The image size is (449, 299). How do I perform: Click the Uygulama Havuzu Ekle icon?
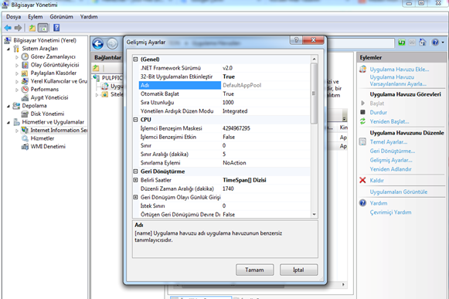(x=362, y=69)
